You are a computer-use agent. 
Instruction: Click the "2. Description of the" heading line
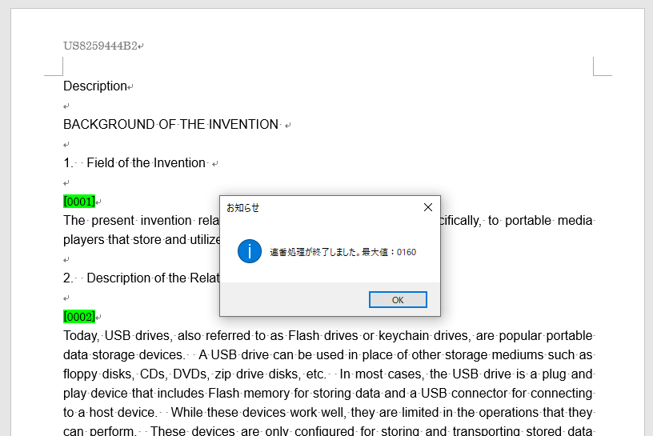pyautogui.click(x=152, y=278)
